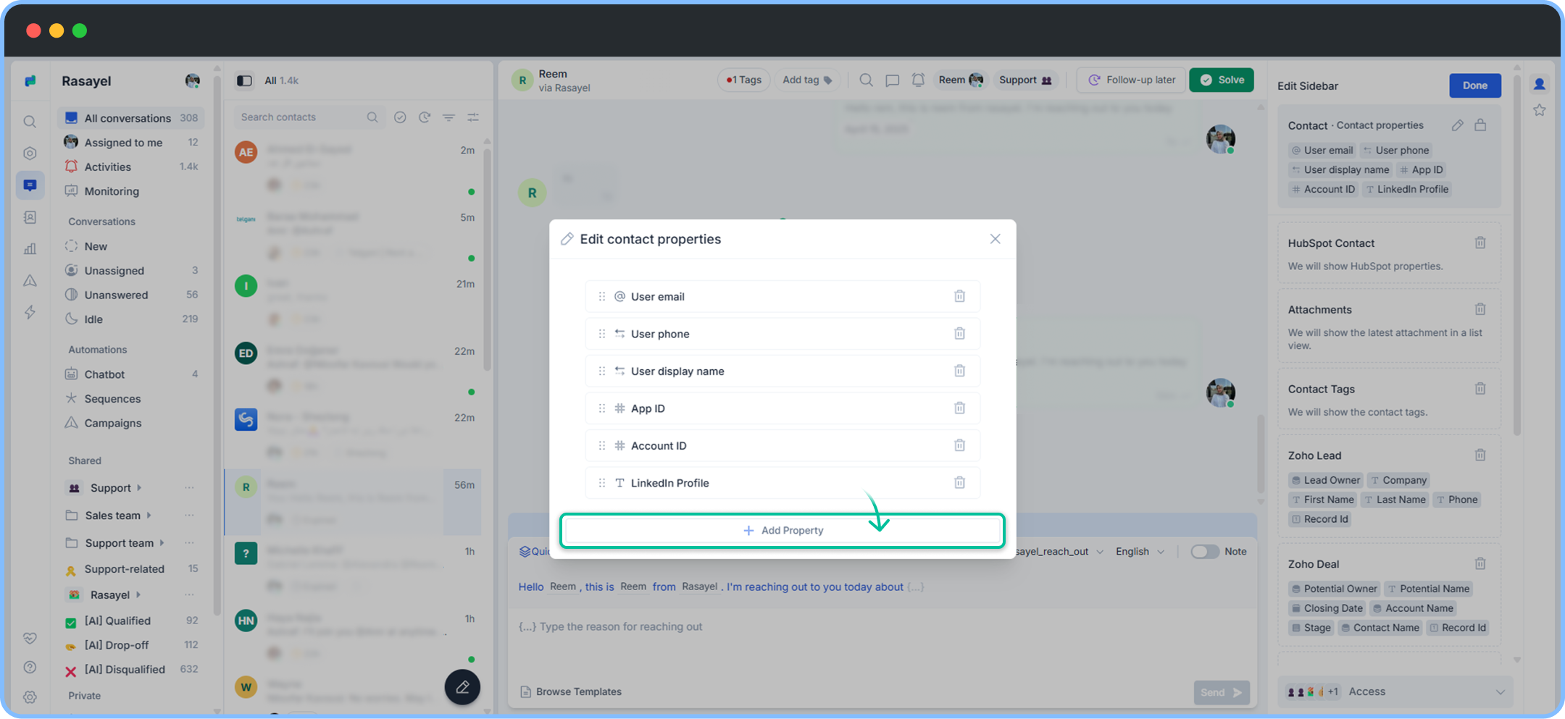Grab the drag handle of LinkedIn Profile
Viewport: 1565px width, 719px height.
(x=601, y=483)
